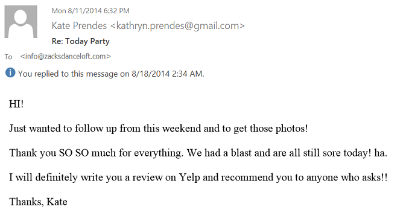
Task: Click the 8/18/2014 2:34 AM reply date
Action: tap(168, 74)
